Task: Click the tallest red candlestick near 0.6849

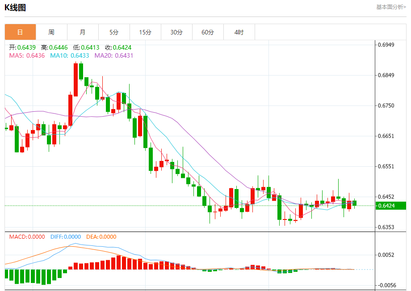Action: pos(76,80)
